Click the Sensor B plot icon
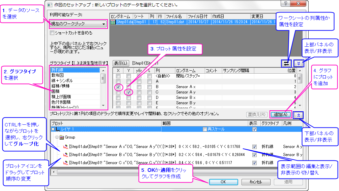Image resolution: width=339 pixels, height=191 pixels. coord(65,155)
